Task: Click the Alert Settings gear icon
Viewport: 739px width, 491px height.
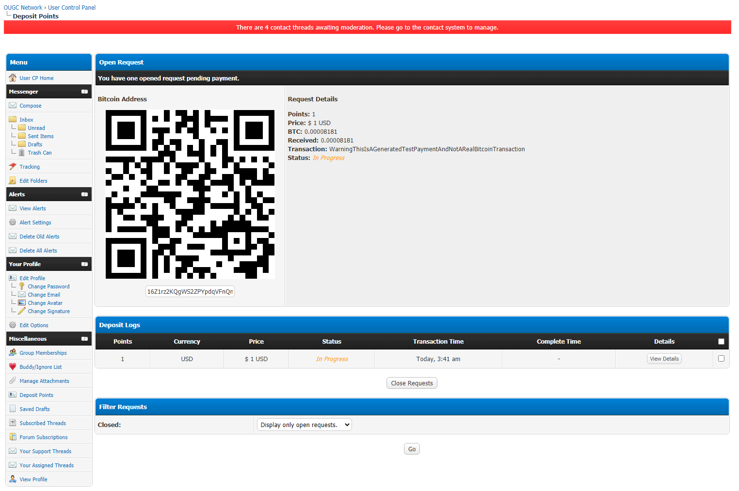Action: click(13, 222)
